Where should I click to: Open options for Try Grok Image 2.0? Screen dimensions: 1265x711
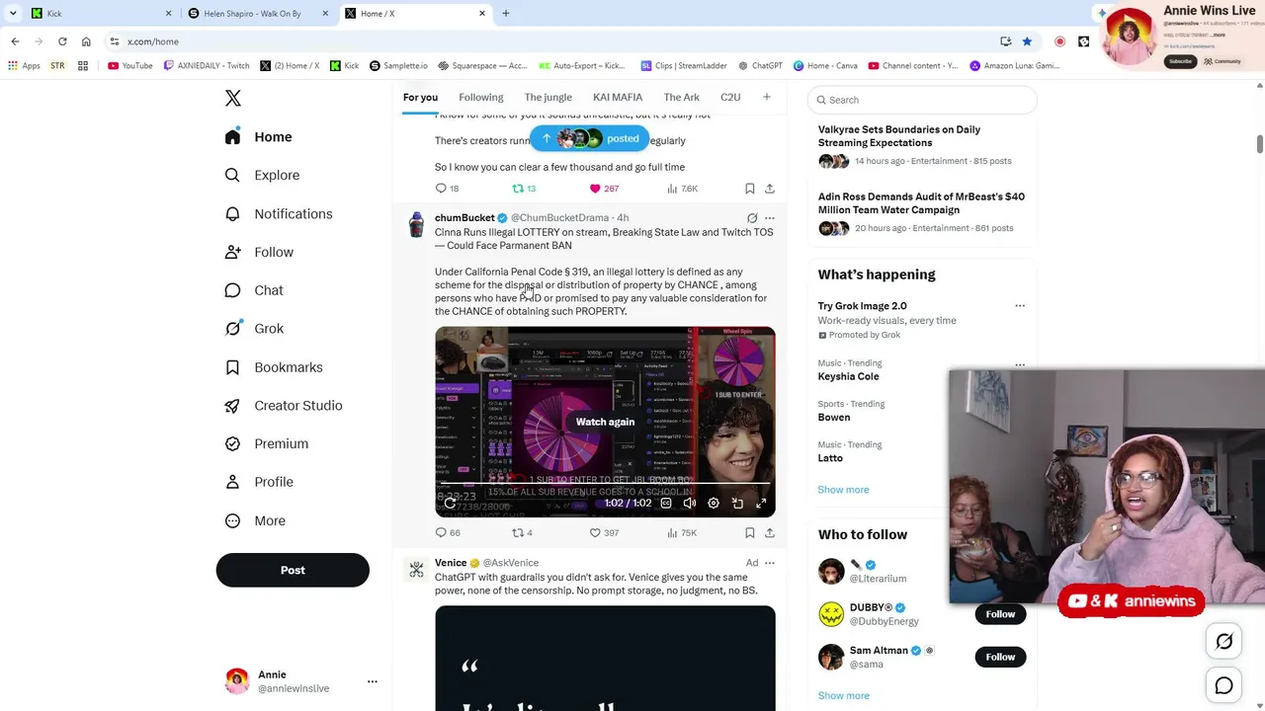pyautogui.click(x=1020, y=306)
